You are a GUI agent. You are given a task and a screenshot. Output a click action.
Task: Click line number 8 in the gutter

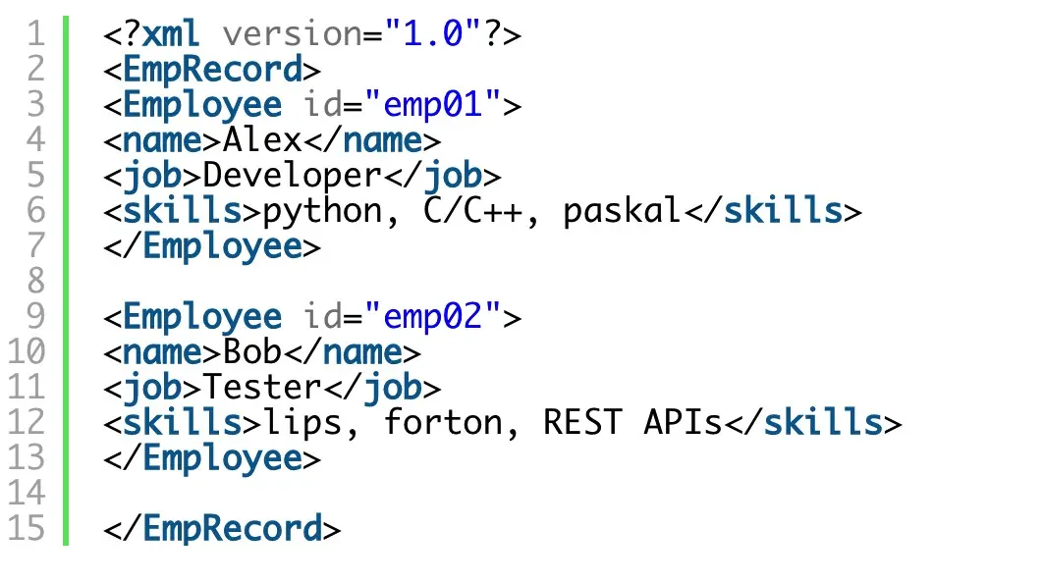click(36, 281)
